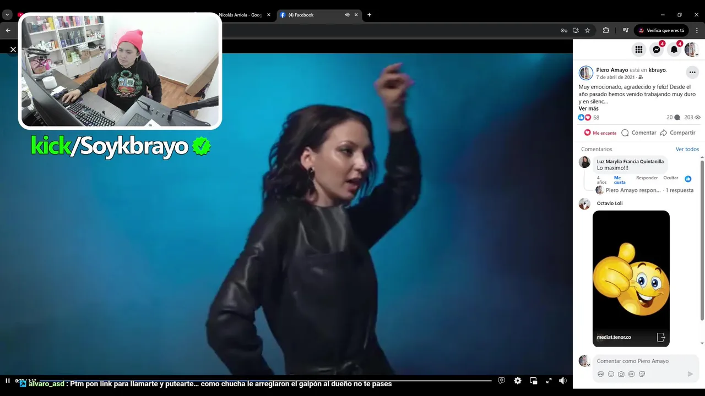Open saved passwords key icon
705x396 pixels.
pos(564,30)
